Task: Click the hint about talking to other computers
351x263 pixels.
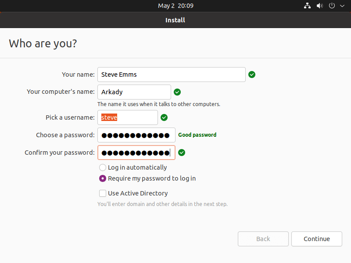Action: [159, 104]
